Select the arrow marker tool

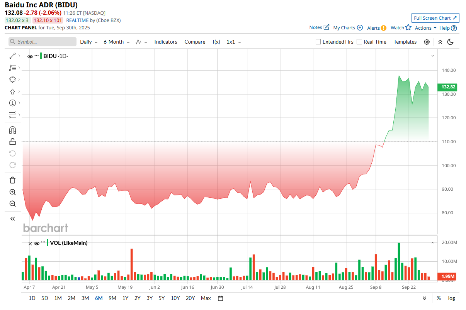(12, 91)
